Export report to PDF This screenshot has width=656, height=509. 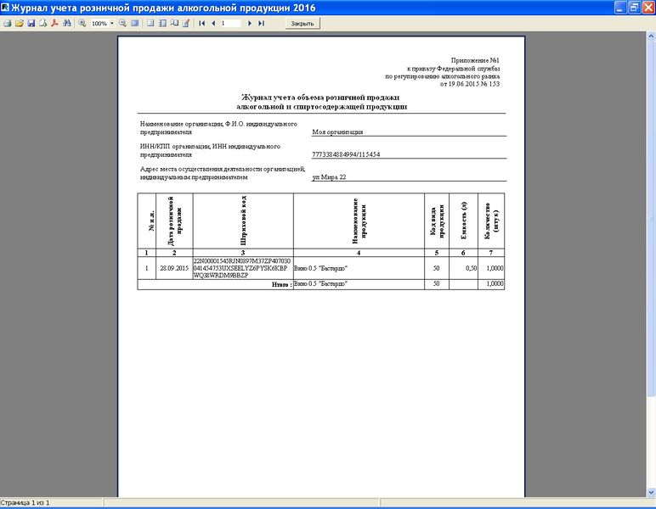pos(54,24)
